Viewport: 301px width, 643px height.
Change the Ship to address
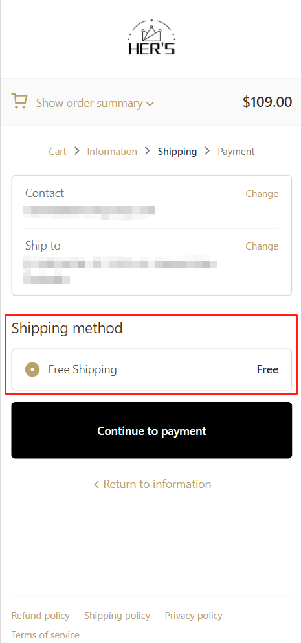coord(262,246)
